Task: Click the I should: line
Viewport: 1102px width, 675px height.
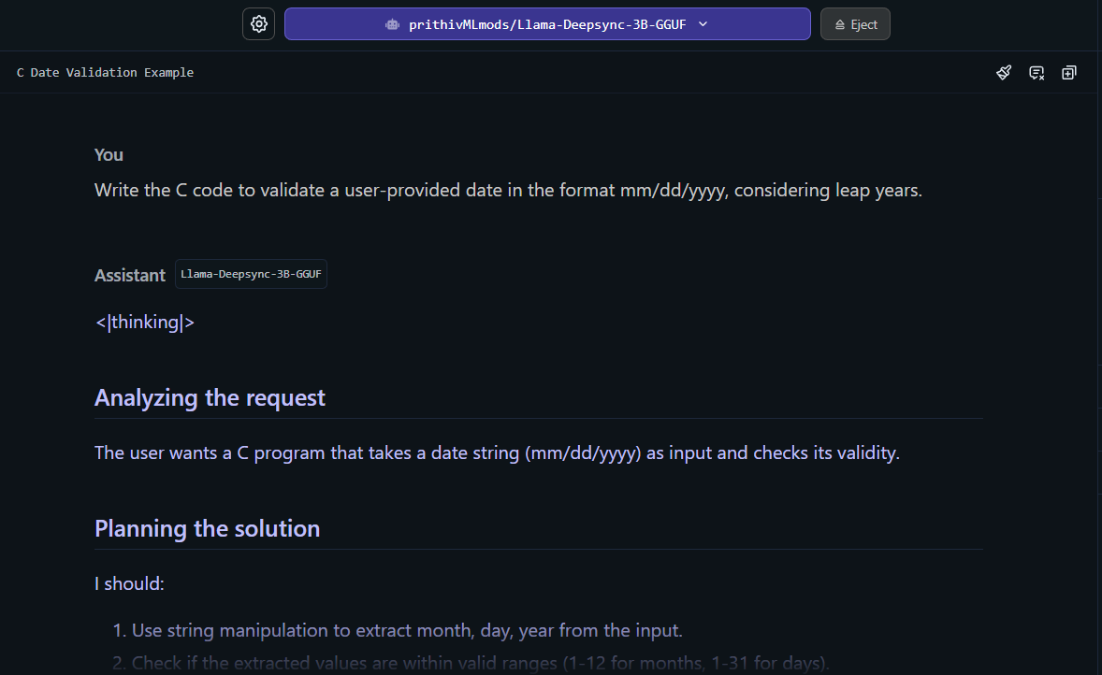Action: click(129, 584)
